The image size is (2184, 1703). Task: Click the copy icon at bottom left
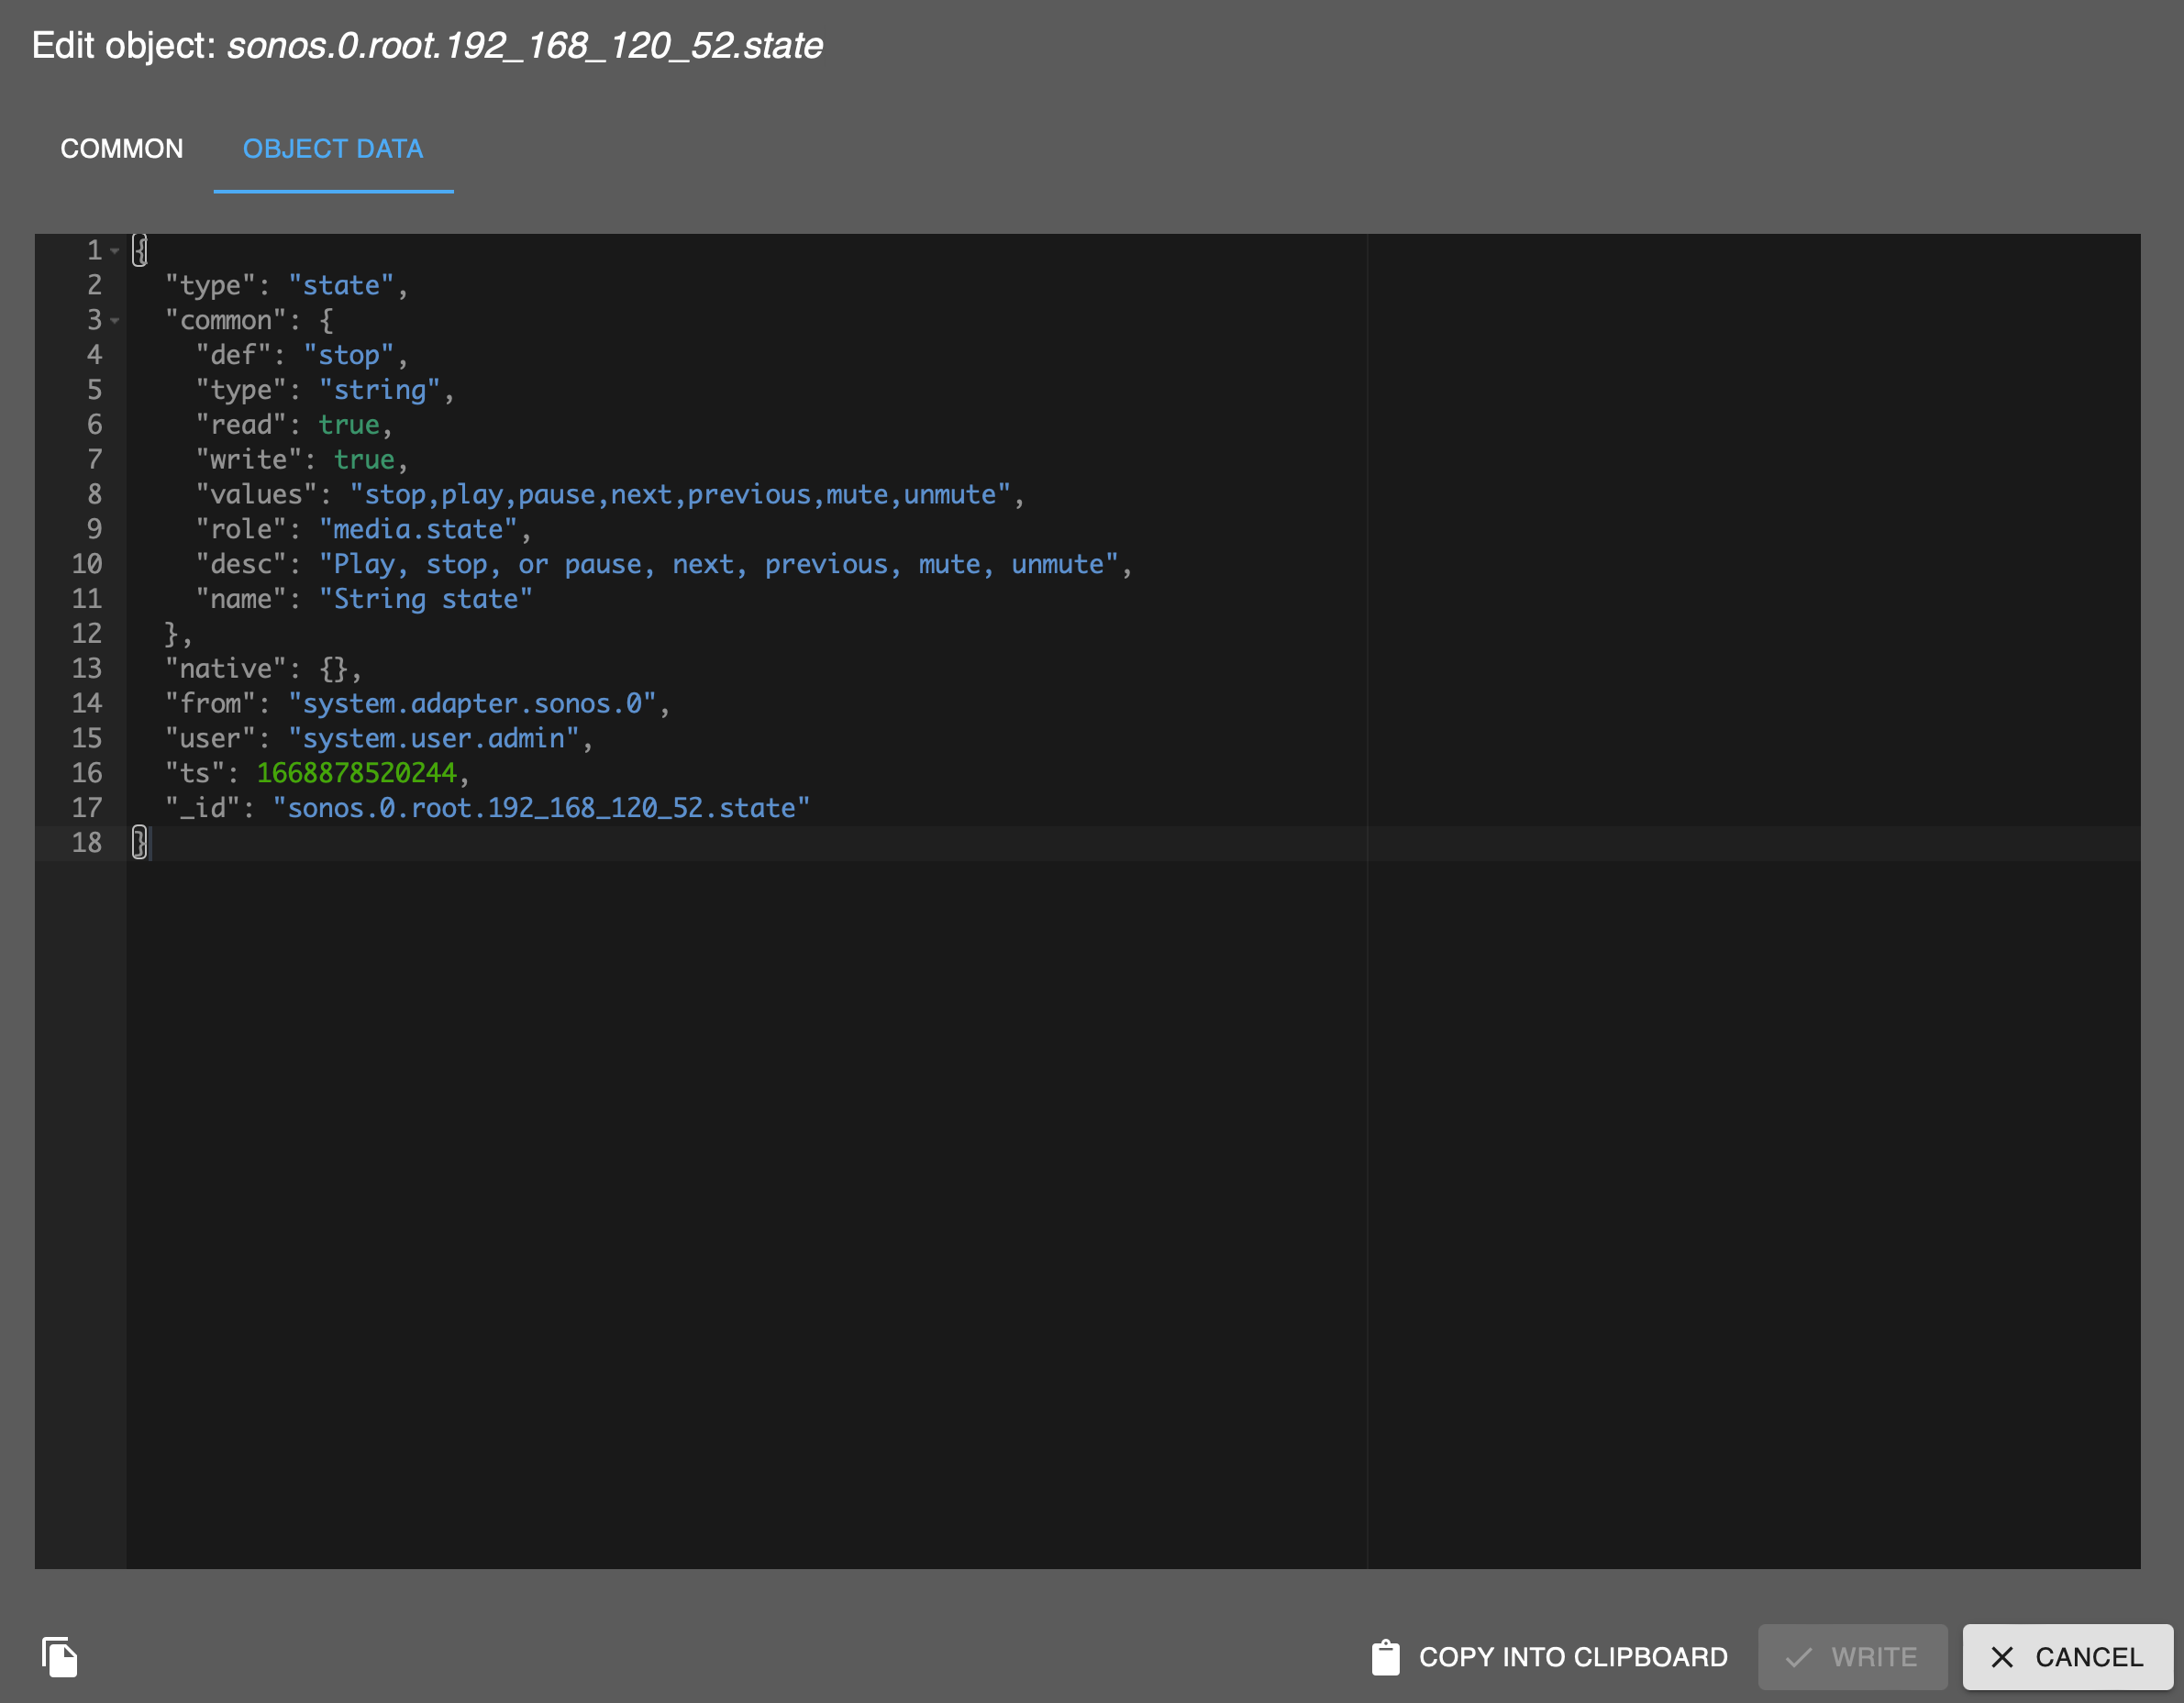tap(59, 1657)
